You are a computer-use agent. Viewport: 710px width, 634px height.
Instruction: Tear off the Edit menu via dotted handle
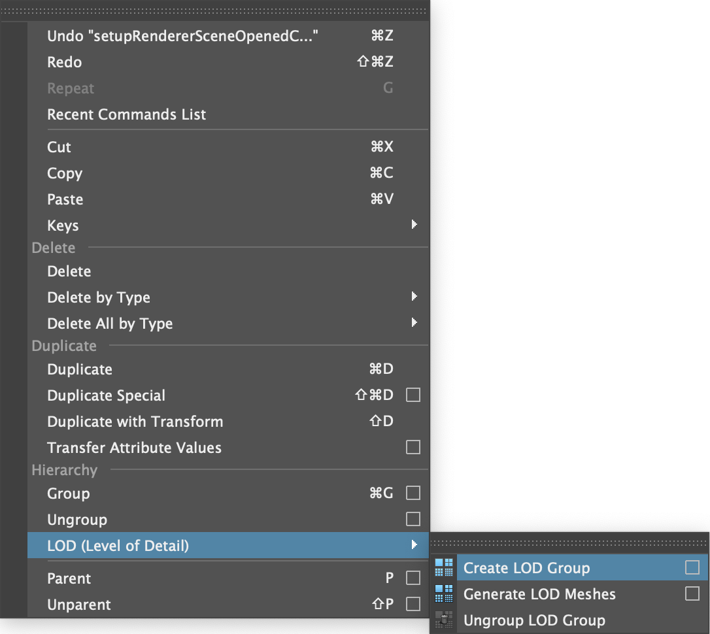[214, 12]
